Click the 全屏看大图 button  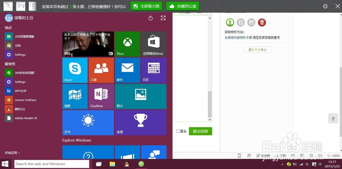point(146,6)
